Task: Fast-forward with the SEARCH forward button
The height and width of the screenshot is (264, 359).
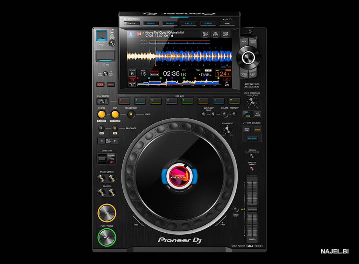Action: click(112, 193)
